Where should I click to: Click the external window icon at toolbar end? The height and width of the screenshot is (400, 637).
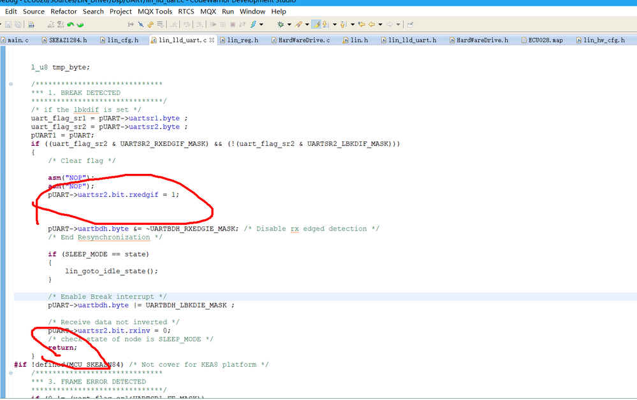(x=410, y=24)
